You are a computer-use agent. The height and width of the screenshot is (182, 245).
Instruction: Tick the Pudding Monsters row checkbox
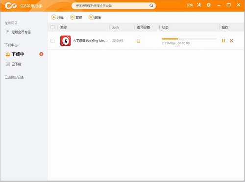coord(52,41)
